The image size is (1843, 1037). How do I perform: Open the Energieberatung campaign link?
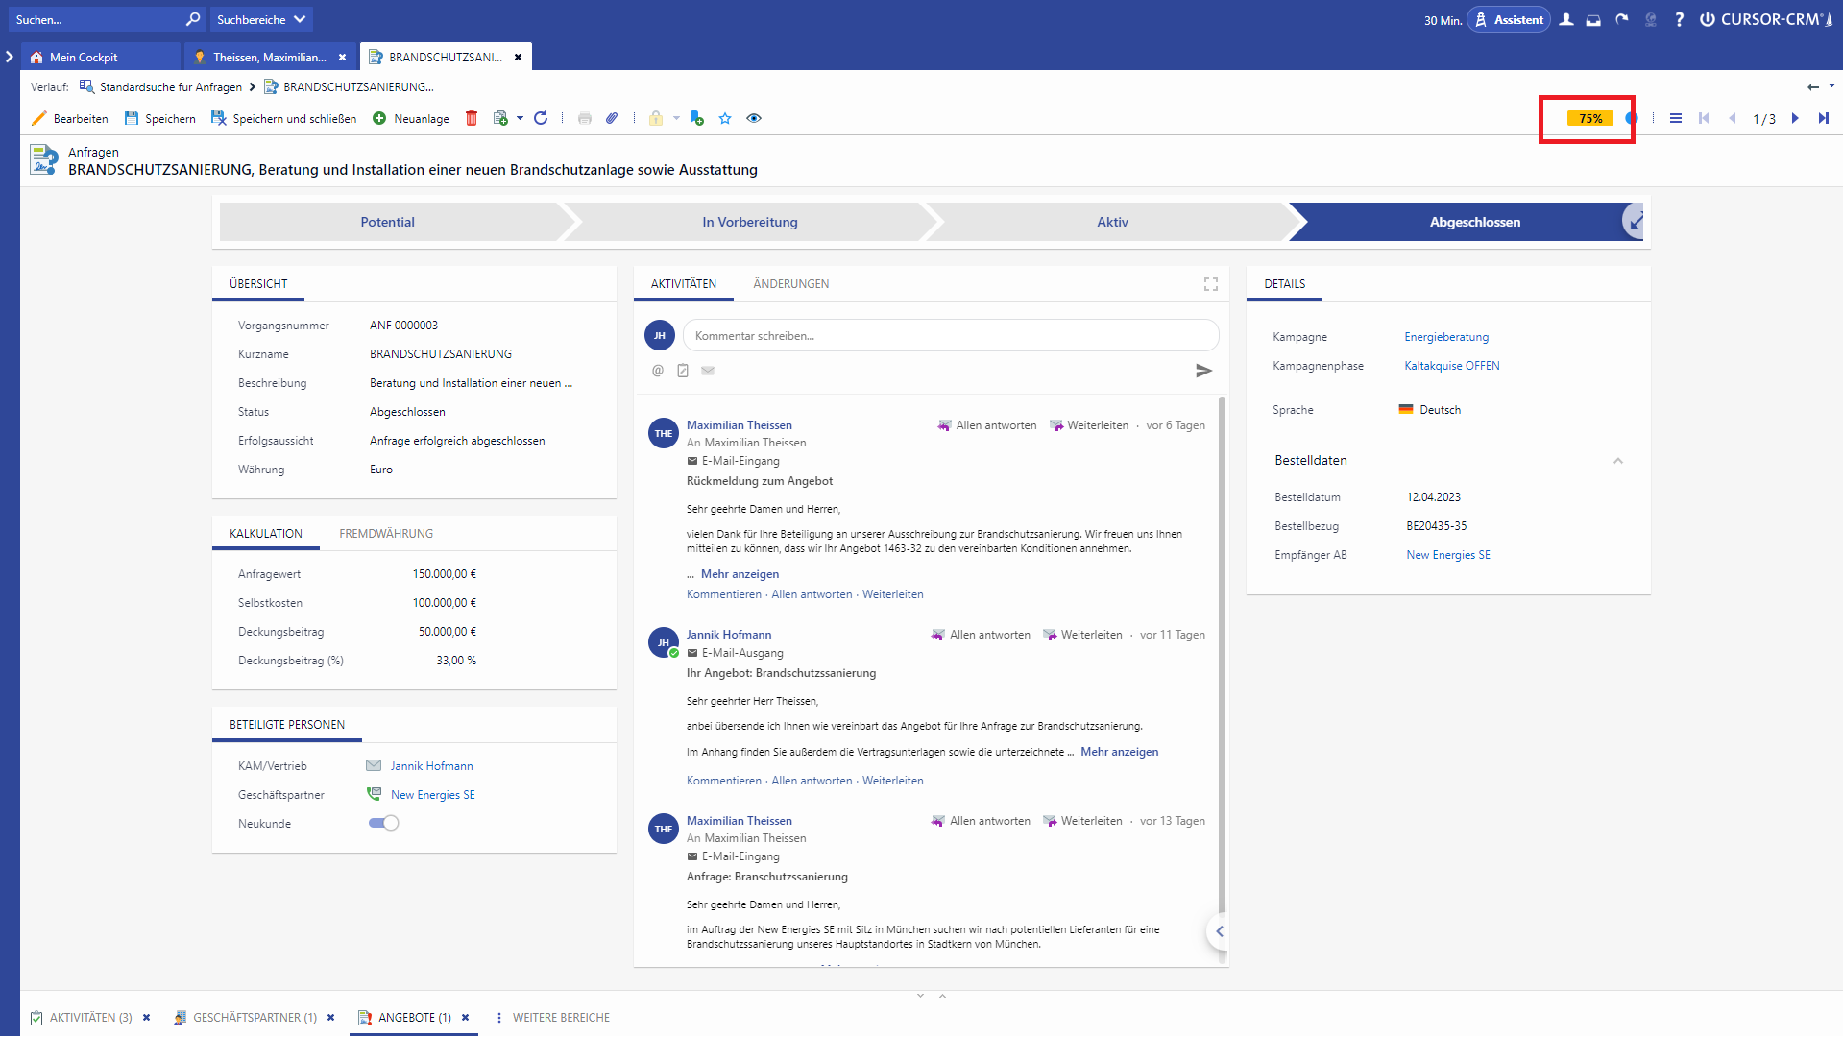point(1446,337)
